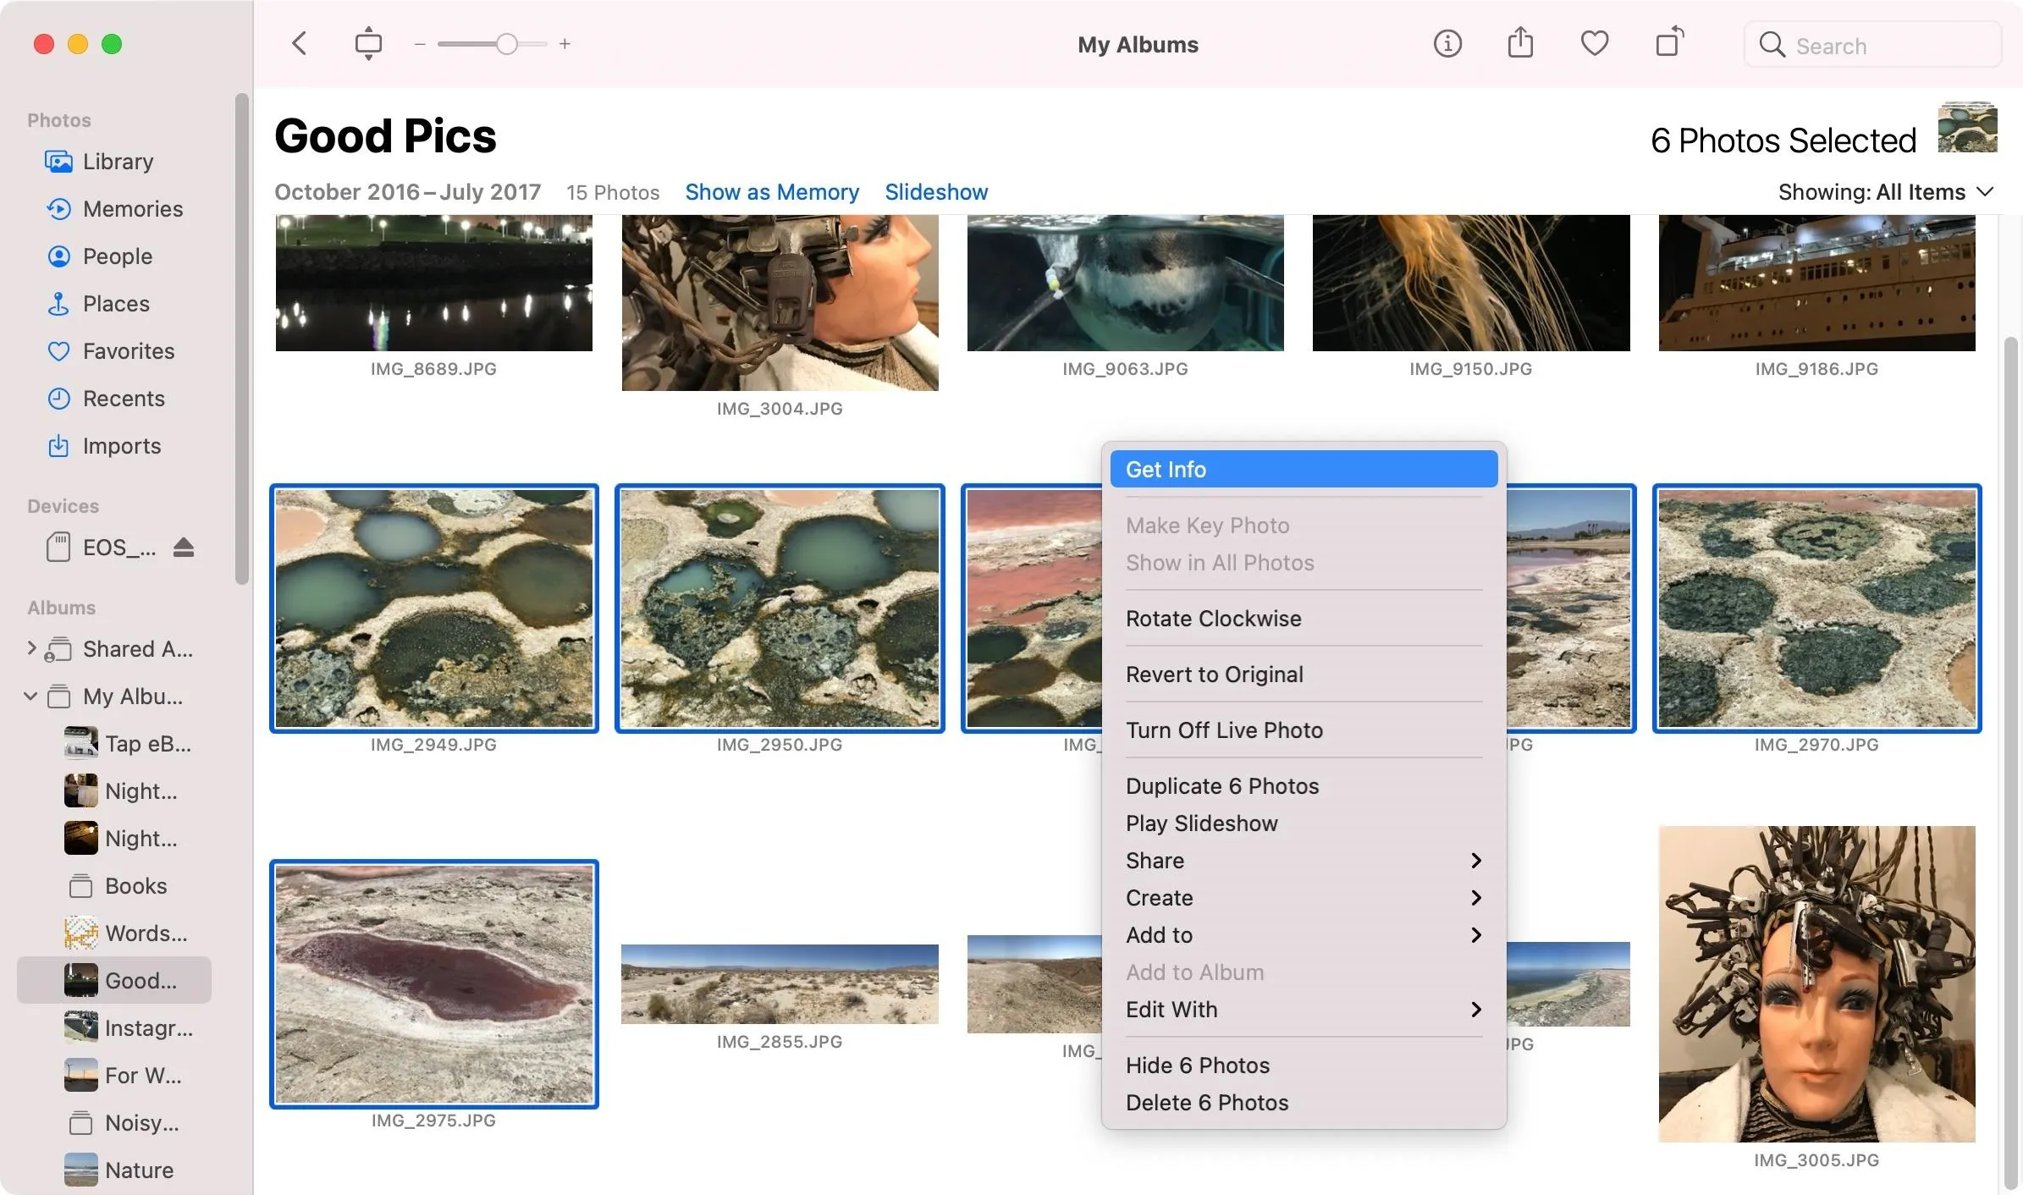
Task: Select photo IMG_2950.JPG thumbnail
Action: point(780,609)
